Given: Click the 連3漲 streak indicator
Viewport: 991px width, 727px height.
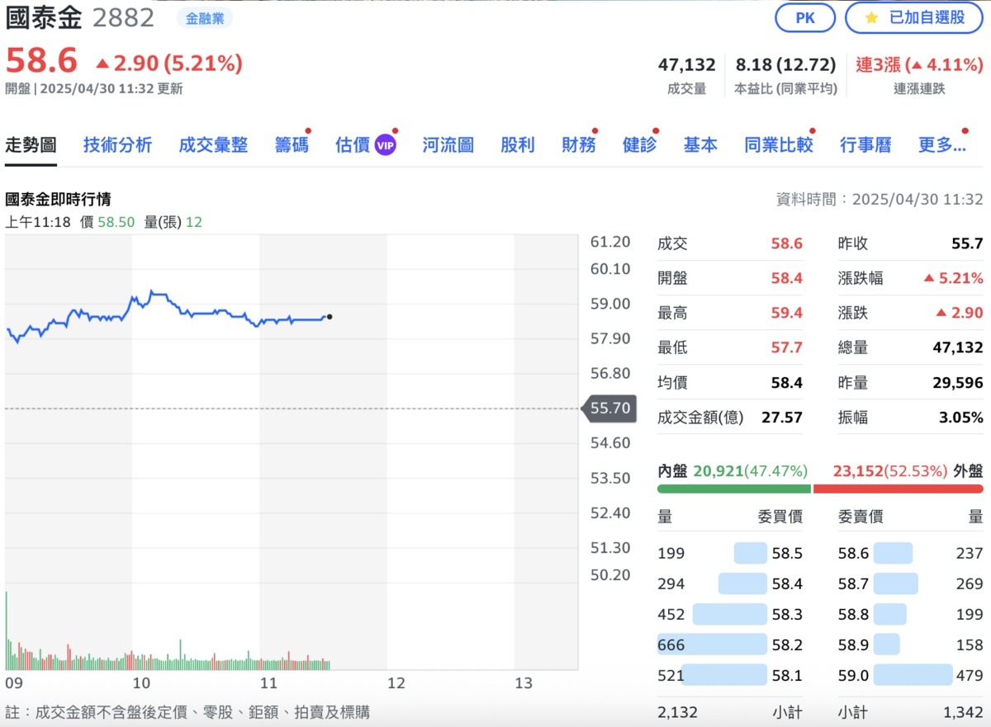Looking at the screenshot, I should 918,64.
